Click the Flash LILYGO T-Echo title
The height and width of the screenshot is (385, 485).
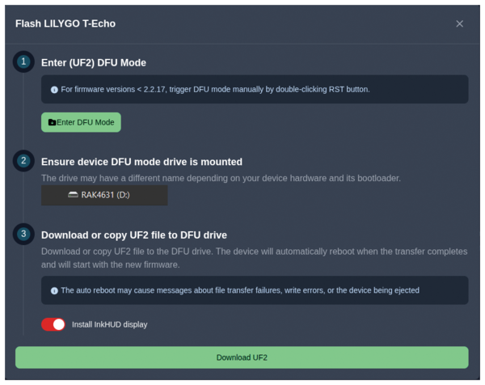click(65, 23)
